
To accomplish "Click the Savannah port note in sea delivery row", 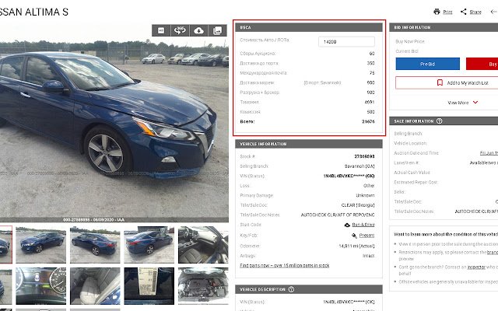I will point(322,82).
